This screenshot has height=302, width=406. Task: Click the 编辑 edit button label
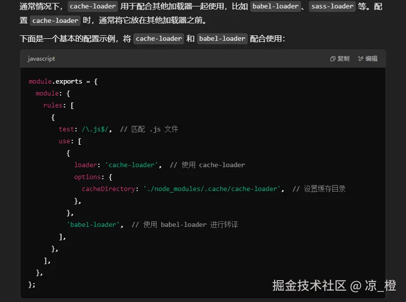[x=371, y=59]
